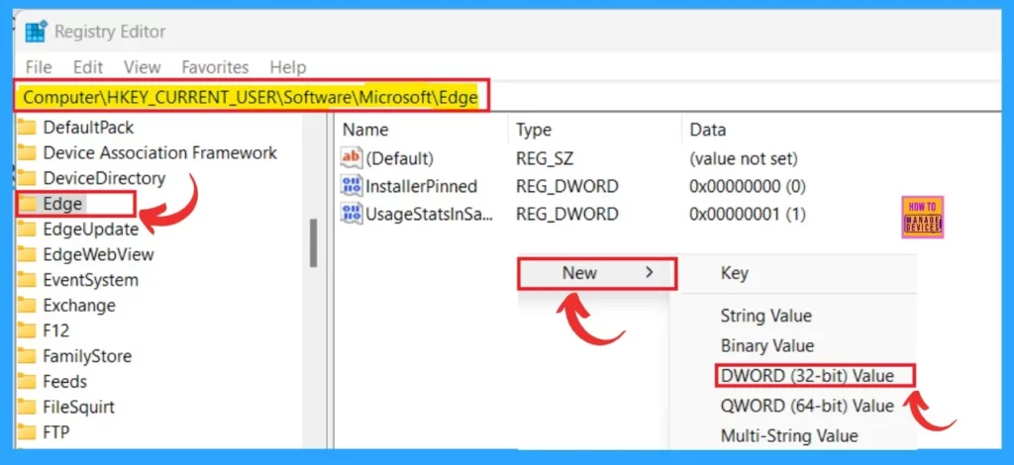
Task: Click the FamilyStore folder icon
Action: [27, 356]
